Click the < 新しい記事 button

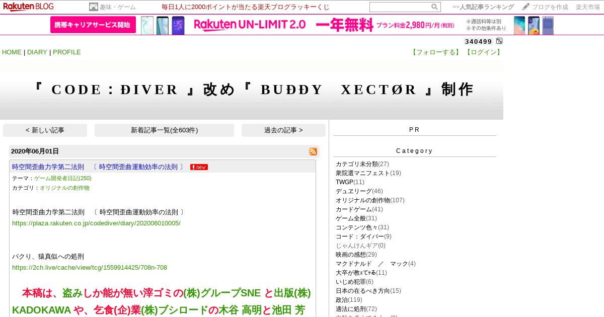tap(45, 130)
